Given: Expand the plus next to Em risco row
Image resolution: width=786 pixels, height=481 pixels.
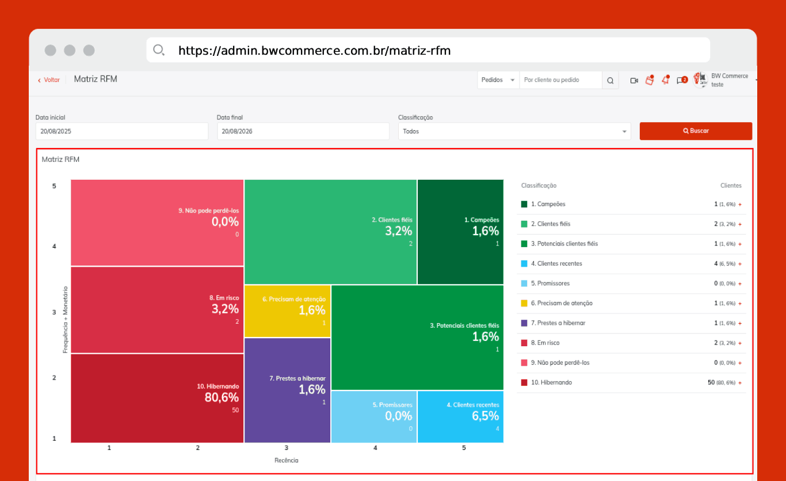Looking at the screenshot, I should click(x=740, y=343).
